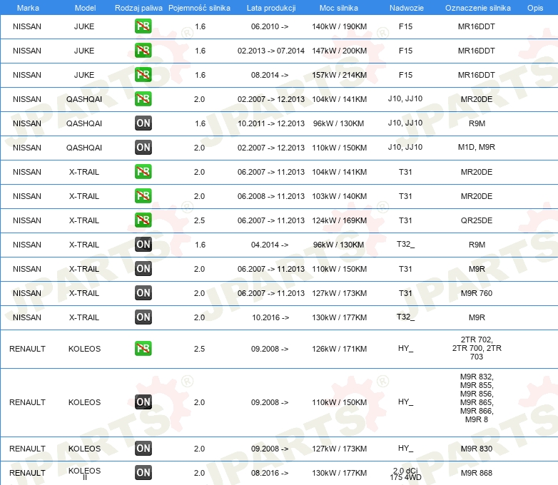Click the ON diesel icon in the QASHQAI R9M row
The image size is (558, 485).
coord(143,123)
